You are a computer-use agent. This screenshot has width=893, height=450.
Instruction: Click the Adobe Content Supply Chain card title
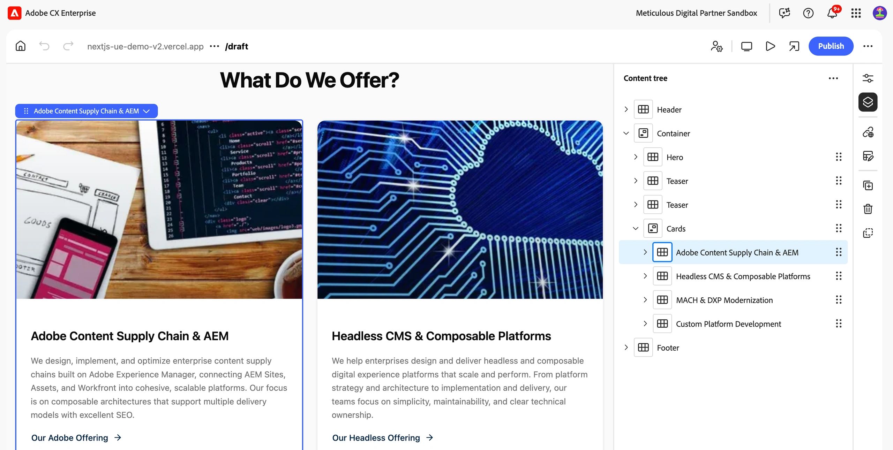pyautogui.click(x=129, y=336)
